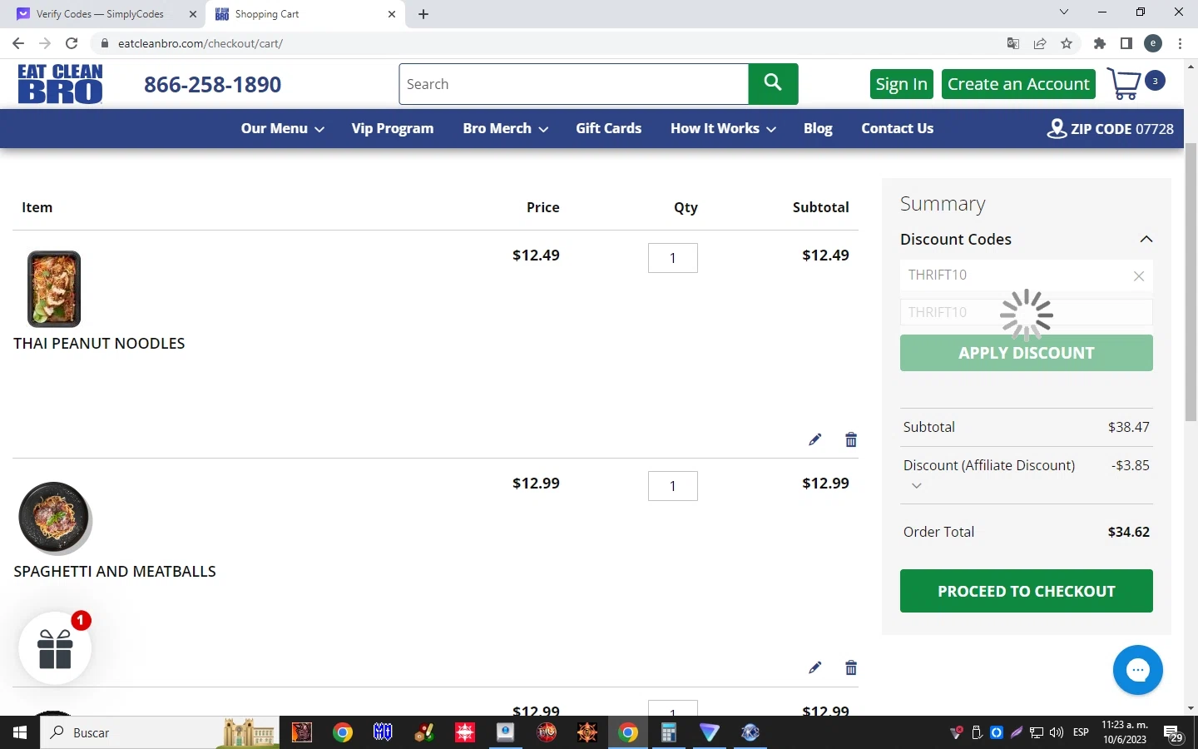Go forward in browser history
Viewport: 1198px width, 749px height.
coord(45,43)
